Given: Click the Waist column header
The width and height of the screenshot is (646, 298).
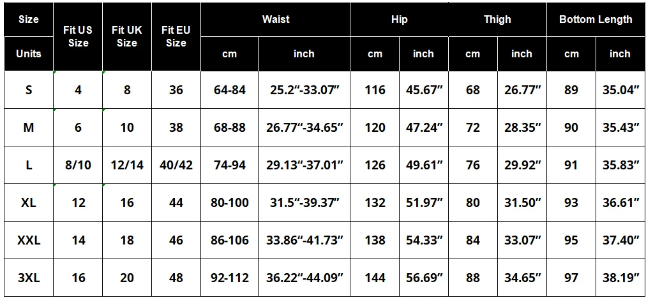Looking at the screenshot, I should tap(276, 19).
